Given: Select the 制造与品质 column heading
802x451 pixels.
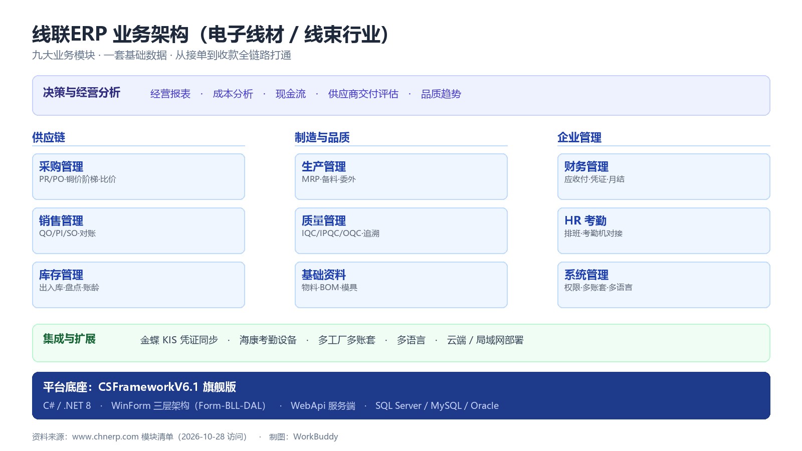Looking at the screenshot, I should tap(322, 137).
